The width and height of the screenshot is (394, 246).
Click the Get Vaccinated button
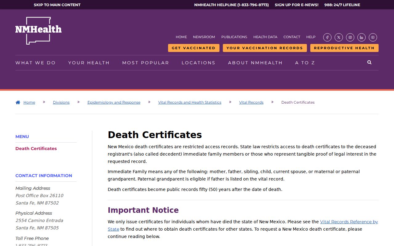(x=194, y=48)
